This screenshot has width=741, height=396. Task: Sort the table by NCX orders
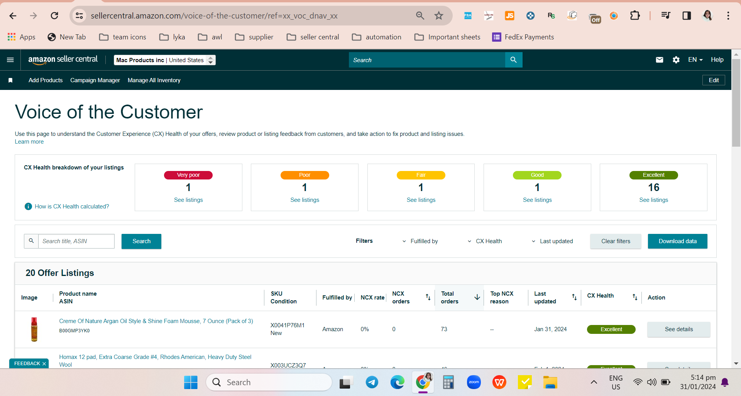tap(428, 297)
